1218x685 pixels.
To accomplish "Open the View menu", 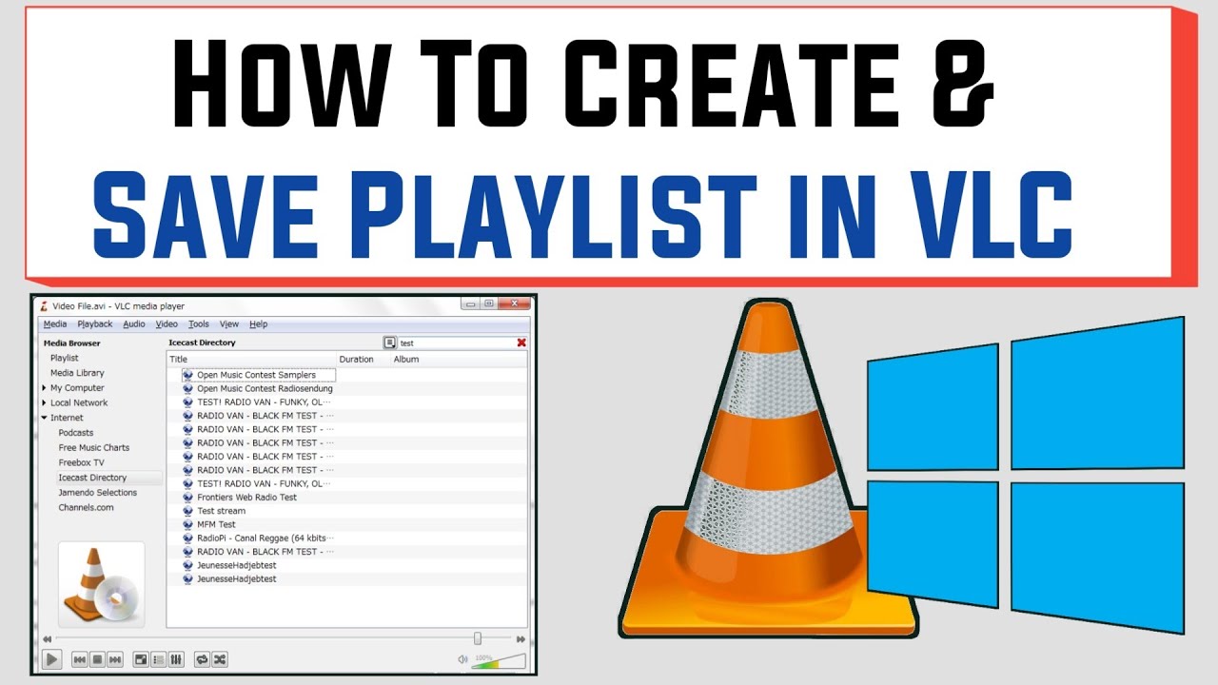I will coord(229,324).
